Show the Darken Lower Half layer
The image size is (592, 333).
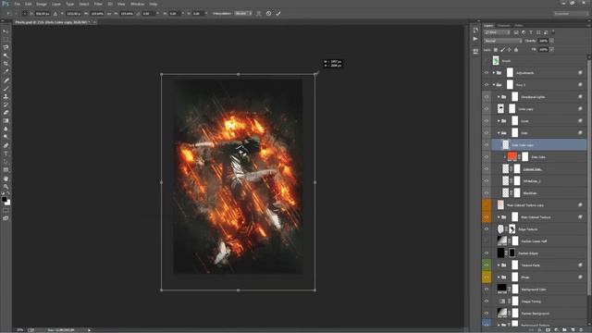pos(487,241)
